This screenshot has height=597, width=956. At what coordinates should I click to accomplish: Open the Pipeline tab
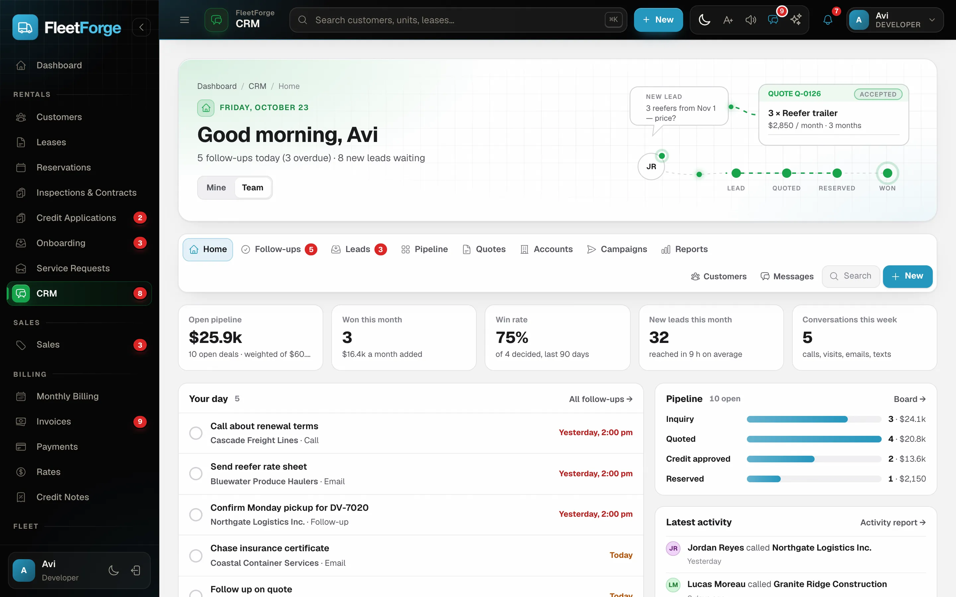coord(424,249)
